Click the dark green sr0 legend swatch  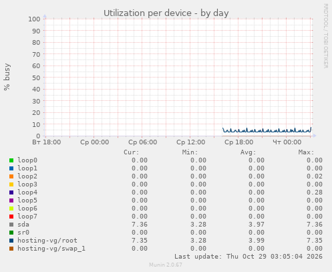tap(11, 233)
